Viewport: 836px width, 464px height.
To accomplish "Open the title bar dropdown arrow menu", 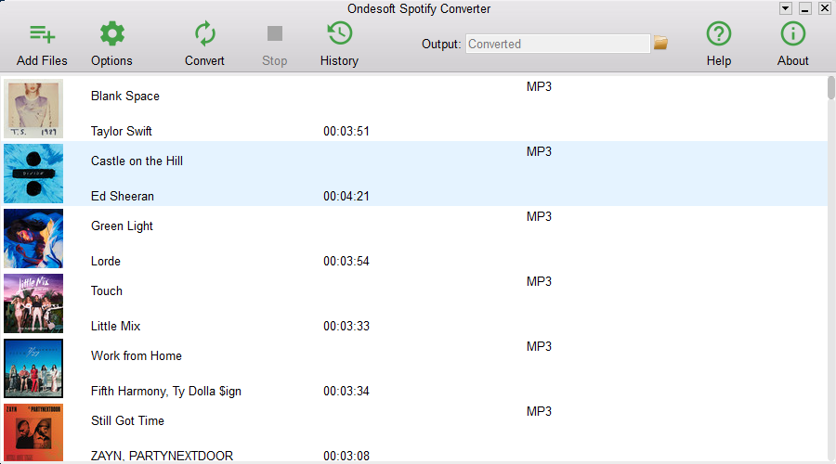I will (x=786, y=8).
